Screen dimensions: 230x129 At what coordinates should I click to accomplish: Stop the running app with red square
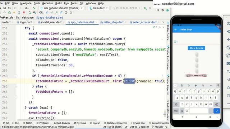24,13
